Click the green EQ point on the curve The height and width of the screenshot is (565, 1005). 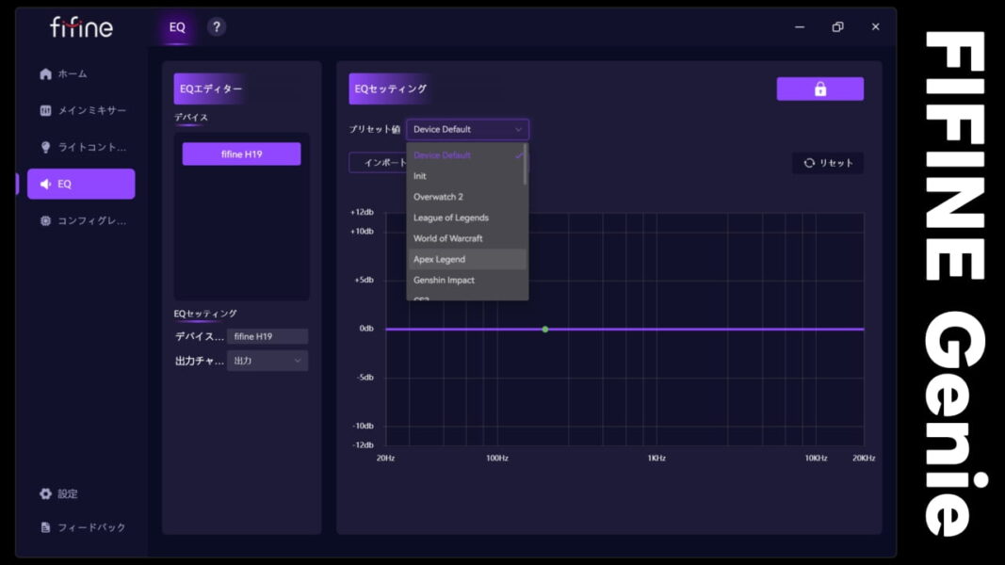tap(545, 330)
